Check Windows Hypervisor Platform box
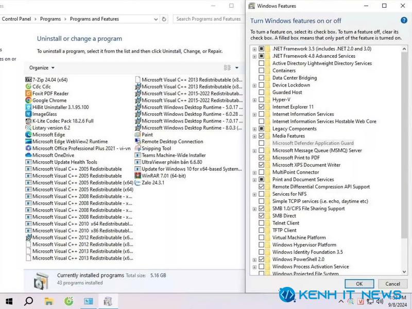This screenshot has height=309, width=412. click(262, 245)
